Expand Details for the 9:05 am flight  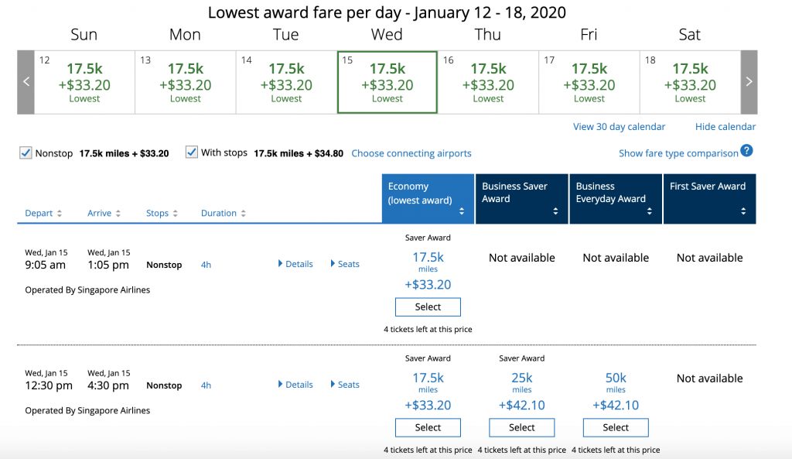pos(295,263)
